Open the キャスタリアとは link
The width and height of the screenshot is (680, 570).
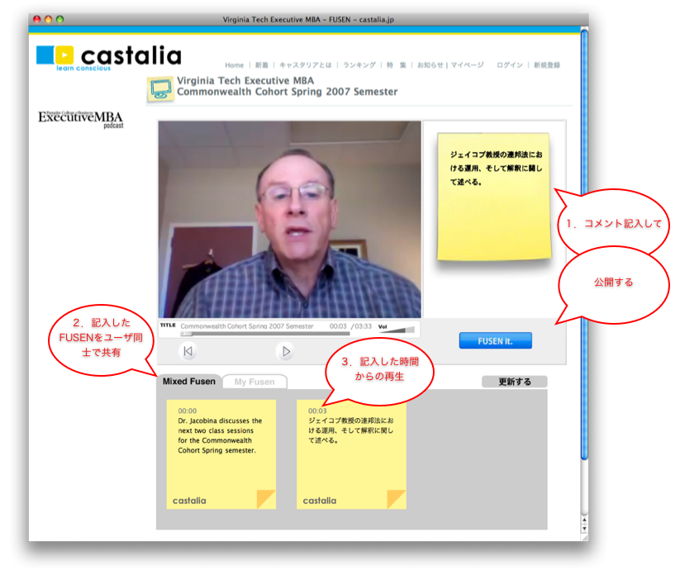point(306,65)
